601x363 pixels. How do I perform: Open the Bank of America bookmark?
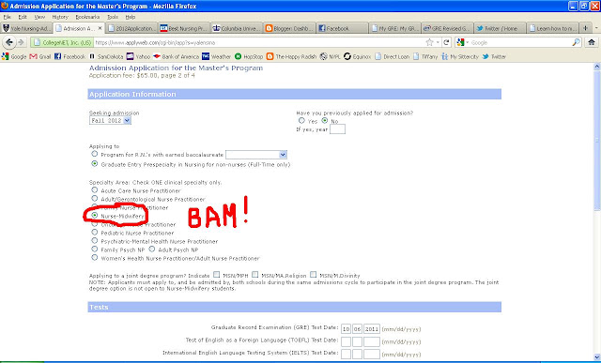pos(176,56)
